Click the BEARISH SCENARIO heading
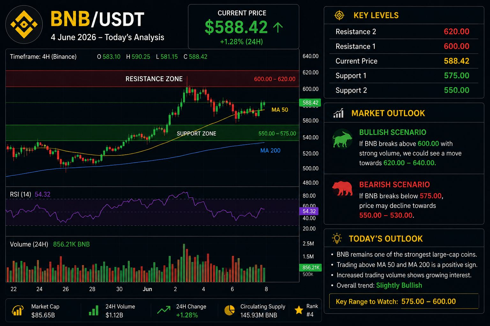 tap(395, 185)
